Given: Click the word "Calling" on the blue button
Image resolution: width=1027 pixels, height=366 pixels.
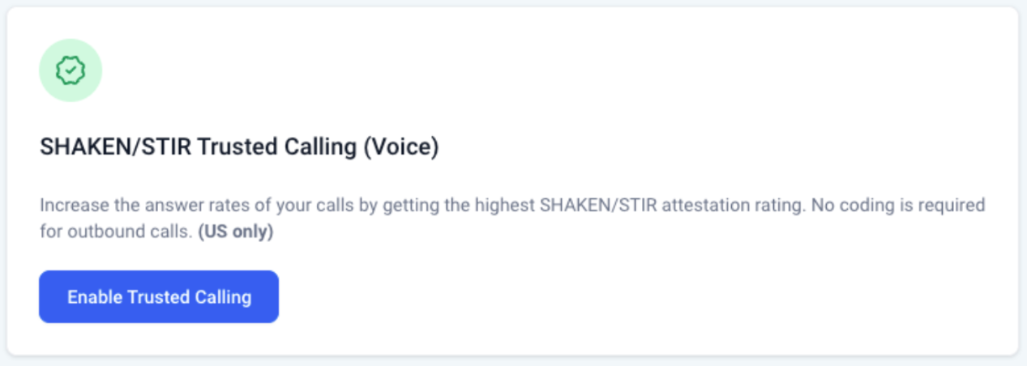Looking at the screenshot, I should [x=224, y=297].
